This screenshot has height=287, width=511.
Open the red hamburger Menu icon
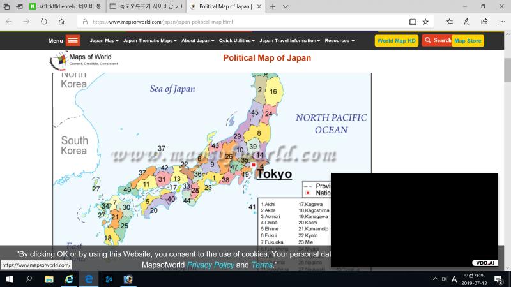[x=73, y=40]
